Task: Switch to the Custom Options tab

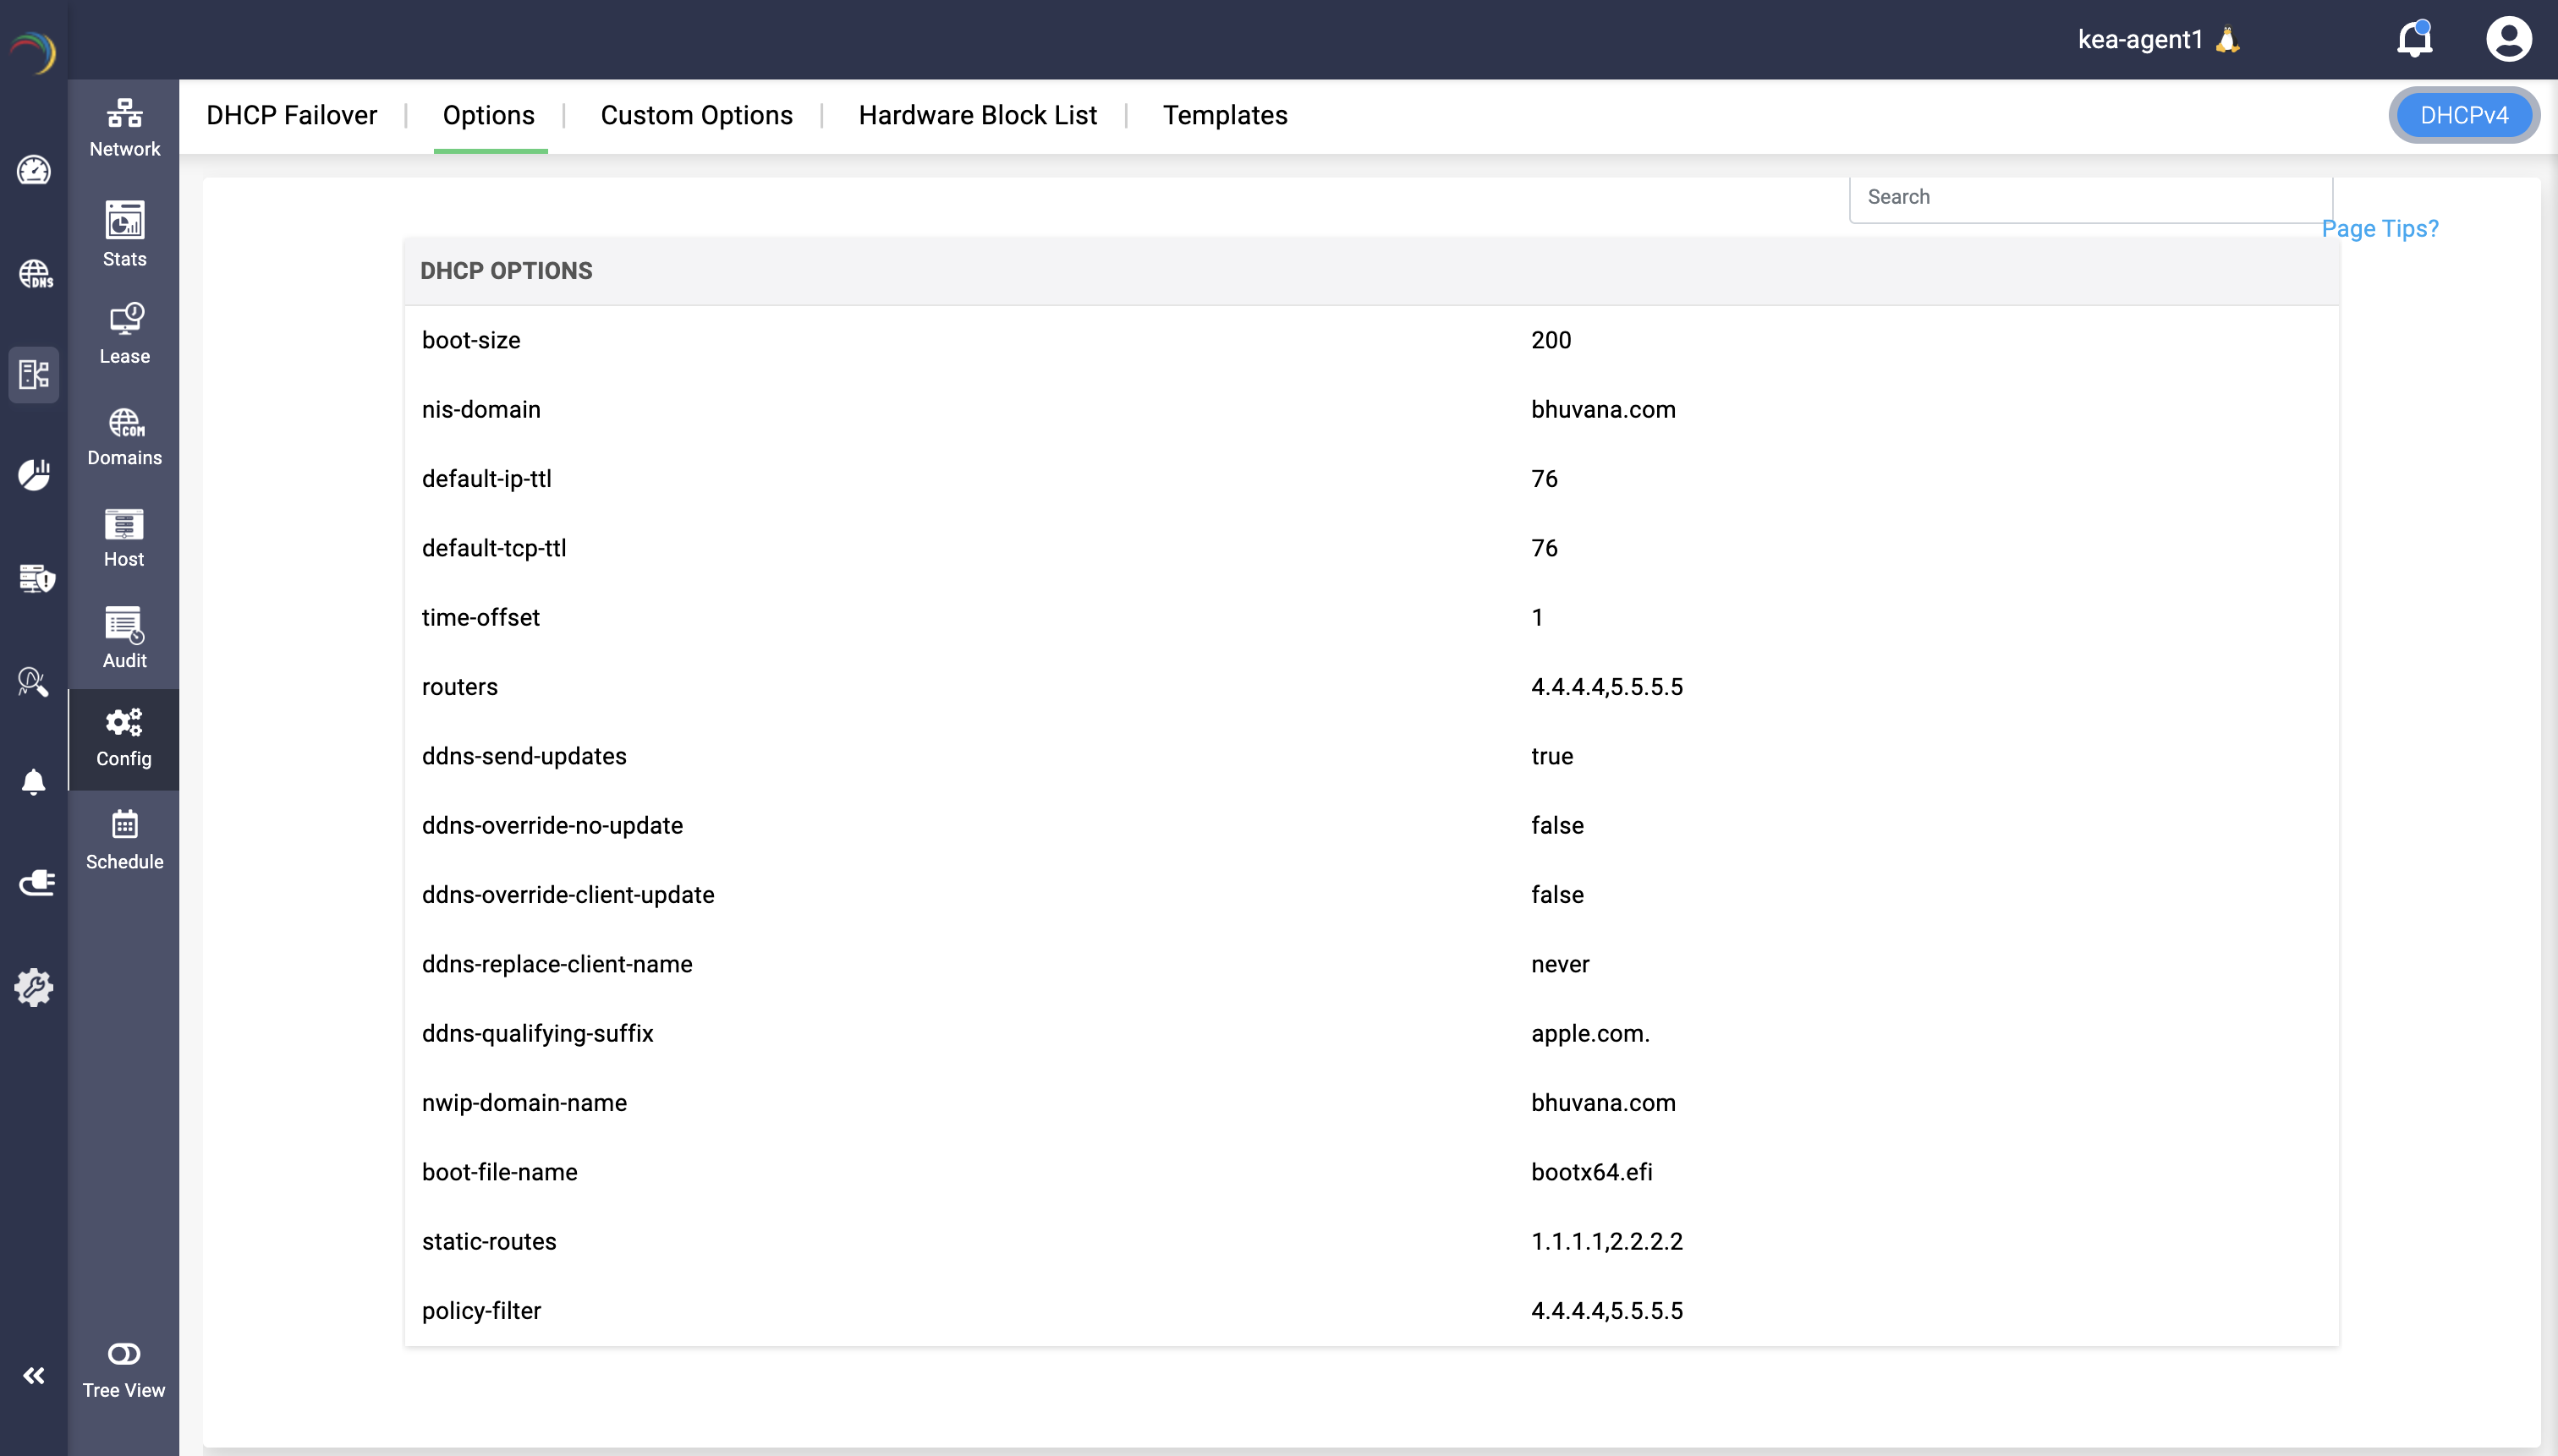Action: pos(696,115)
